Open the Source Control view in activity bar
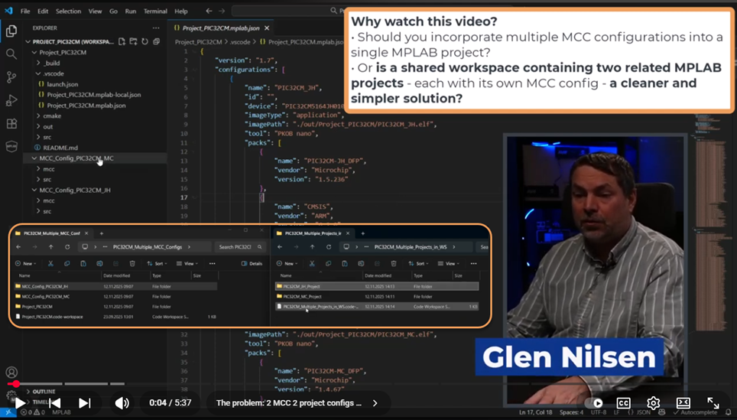This screenshot has height=420, width=737. click(11, 77)
